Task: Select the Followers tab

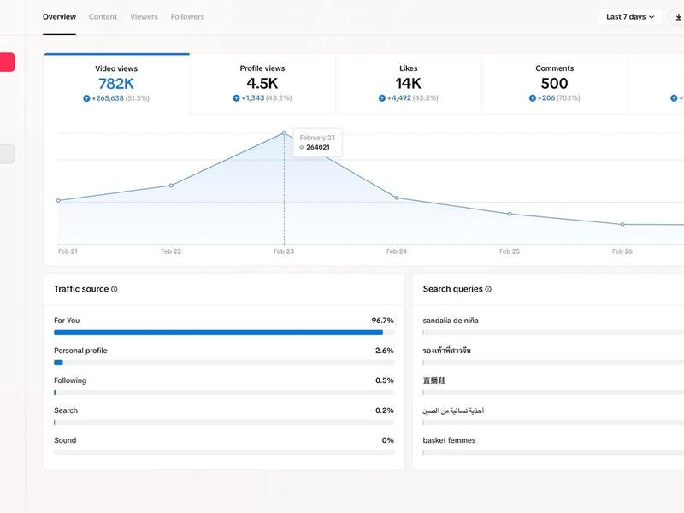Action: [x=187, y=17]
